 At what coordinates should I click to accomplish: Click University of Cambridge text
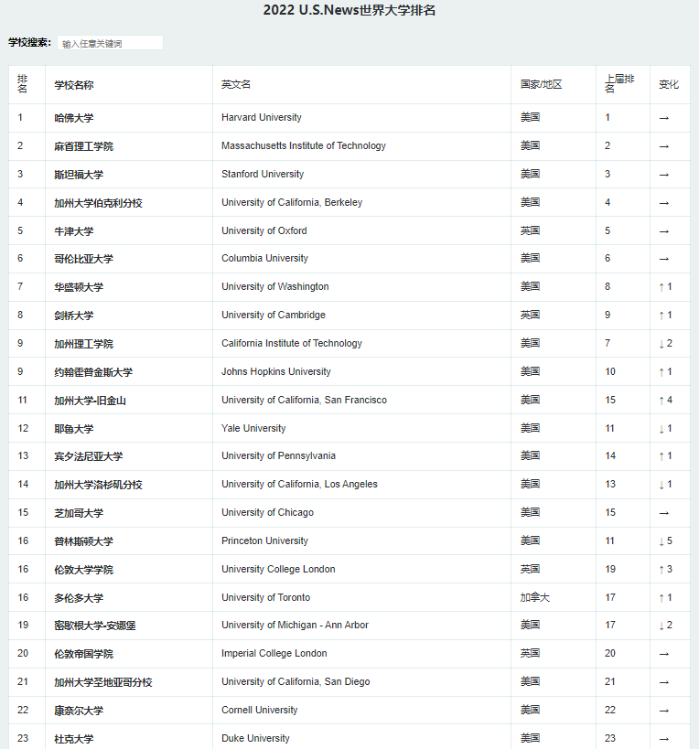pos(274,315)
